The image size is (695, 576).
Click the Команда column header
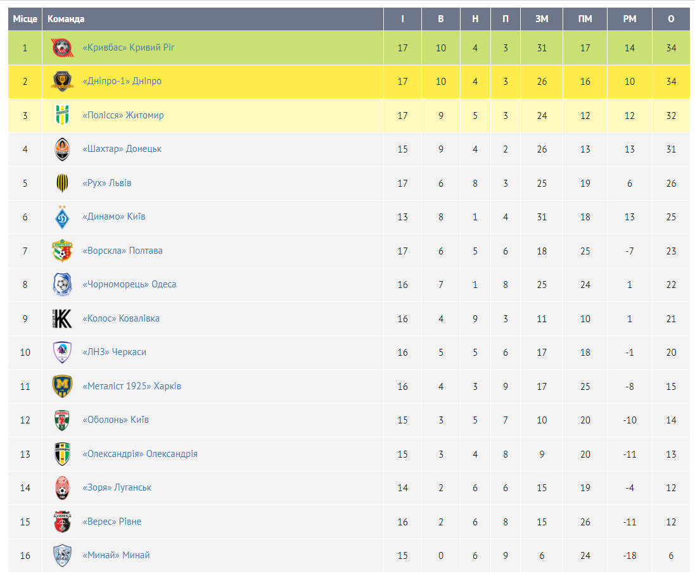[x=66, y=19]
